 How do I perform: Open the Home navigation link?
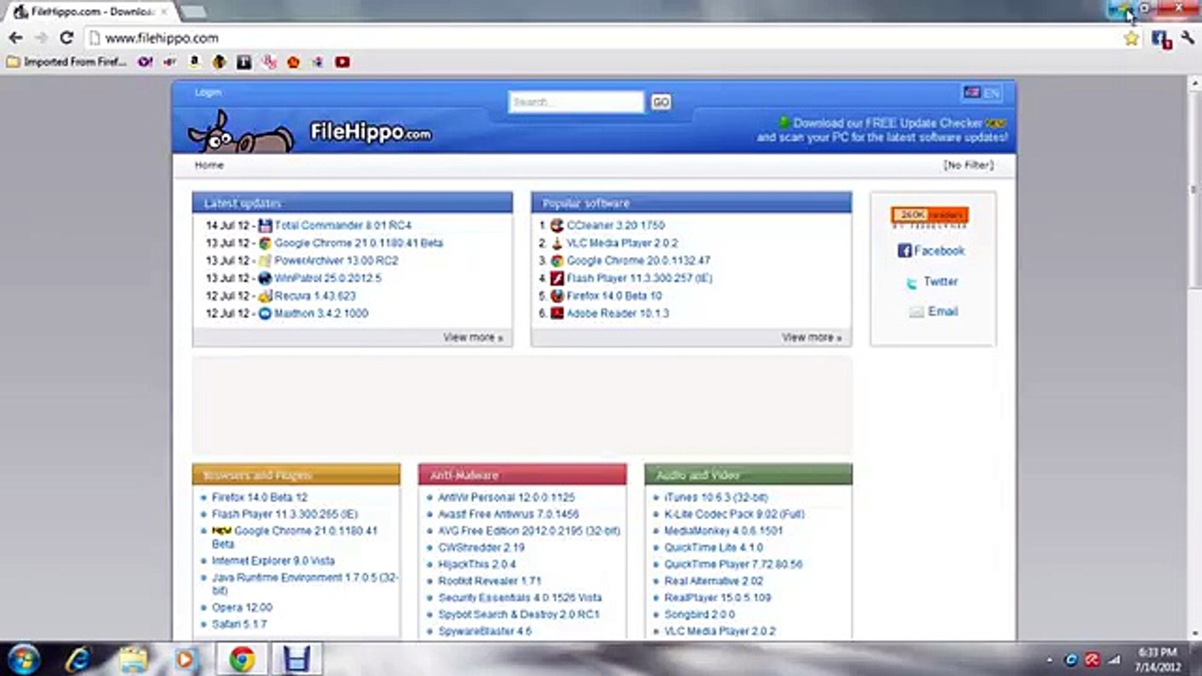tap(209, 165)
